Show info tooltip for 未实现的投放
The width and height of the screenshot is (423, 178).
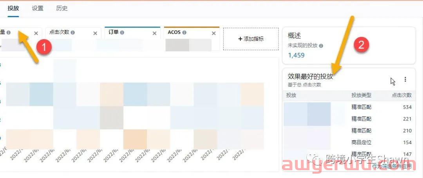(321, 46)
